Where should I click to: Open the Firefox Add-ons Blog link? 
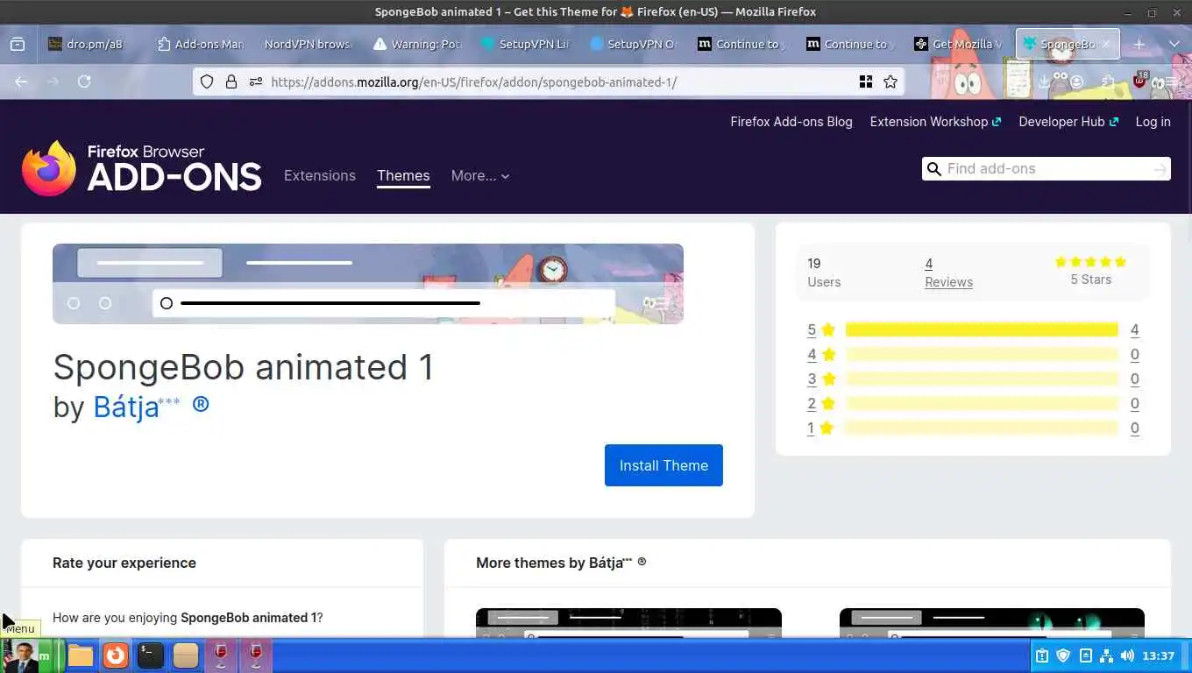[x=791, y=122]
